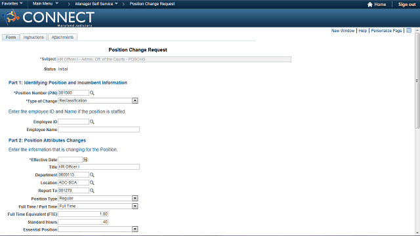Expand the Essential Position dropdown
The width and height of the screenshot is (420, 236).
pyautogui.click(x=135, y=229)
